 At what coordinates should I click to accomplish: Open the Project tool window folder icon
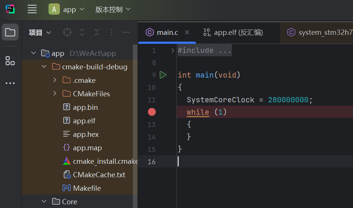[10, 32]
